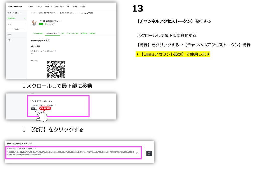The image size is (257, 173).
Task: Open the ドキュメント menu item
Action: tap(59, 6)
